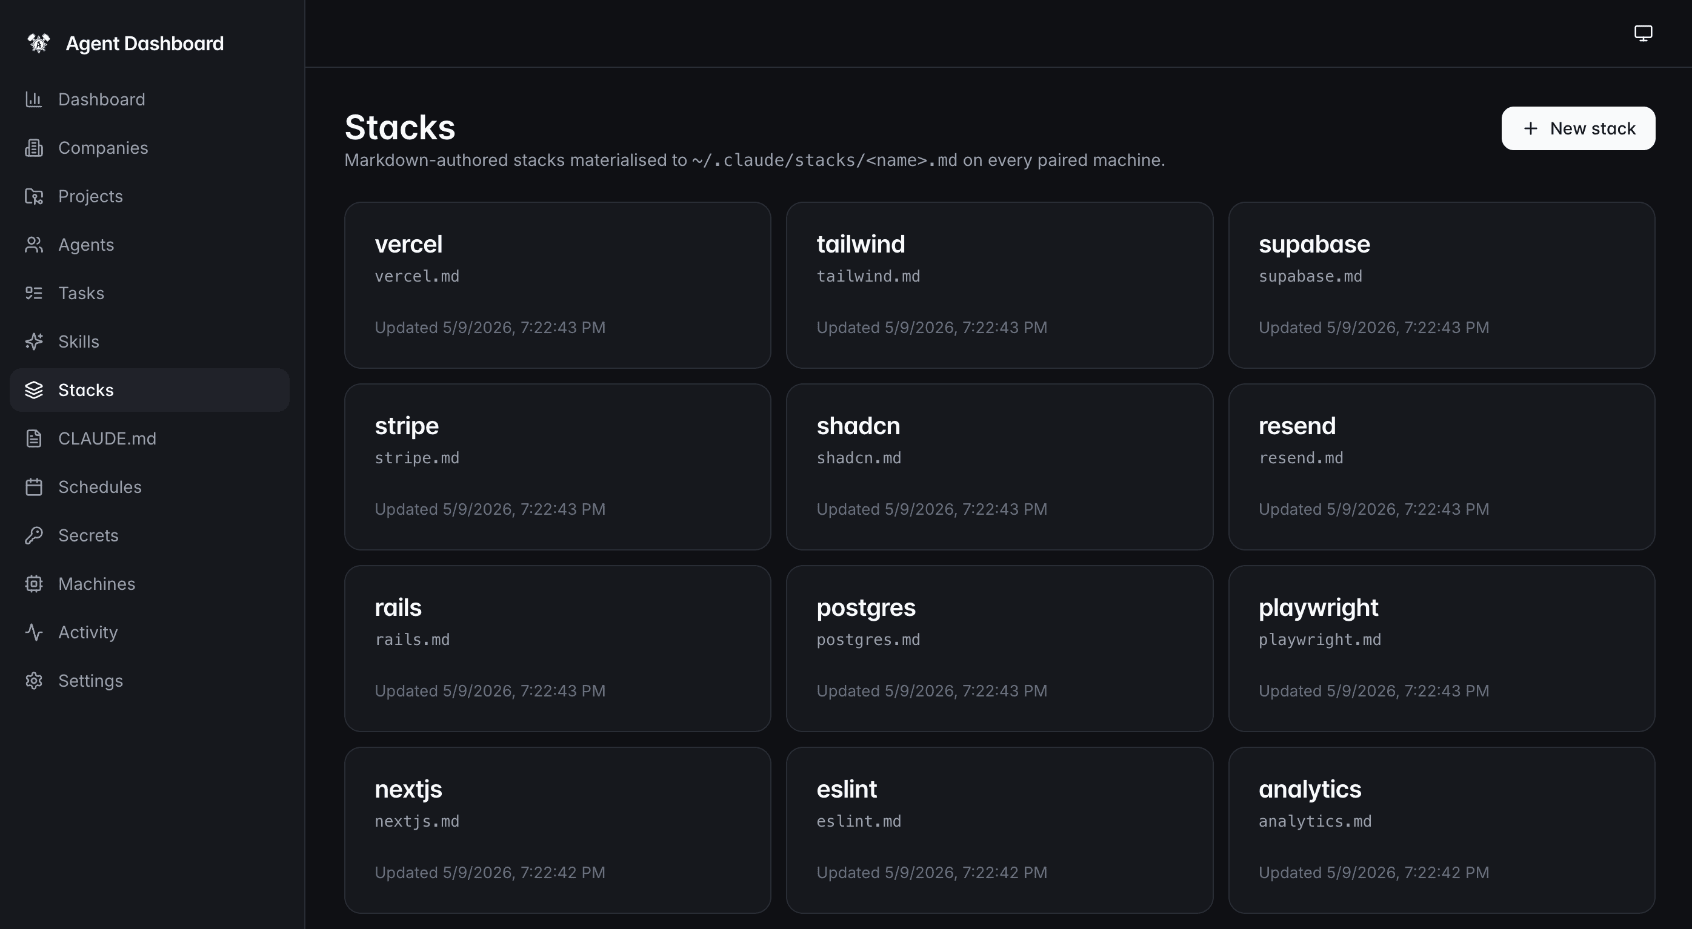Select the Stacks sidebar item
The width and height of the screenshot is (1692, 929).
coord(150,390)
